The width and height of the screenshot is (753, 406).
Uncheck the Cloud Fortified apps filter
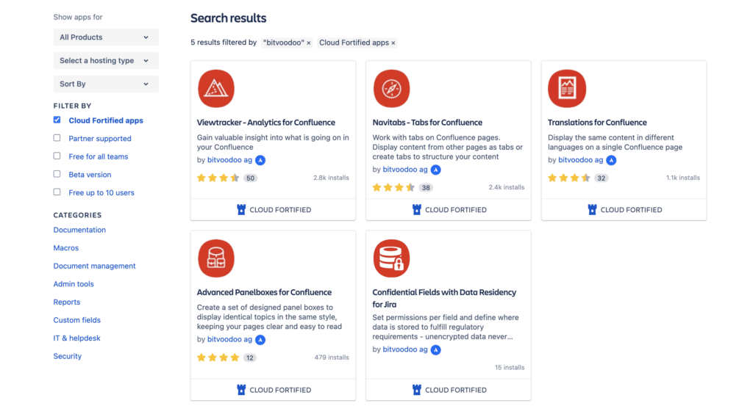(57, 120)
